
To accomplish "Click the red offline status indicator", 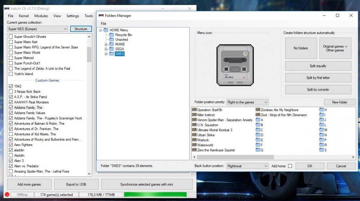I will [x=7, y=195].
